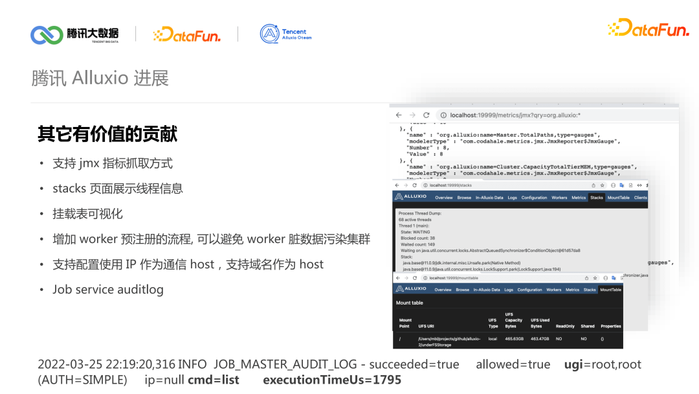Switch to the Overview tab
699x394 pixels.
pos(443,196)
